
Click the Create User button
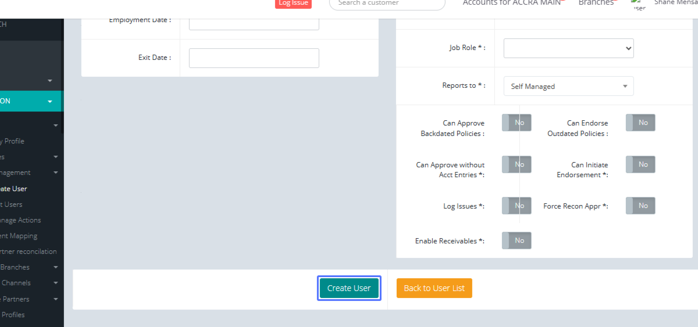pyautogui.click(x=349, y=288)
